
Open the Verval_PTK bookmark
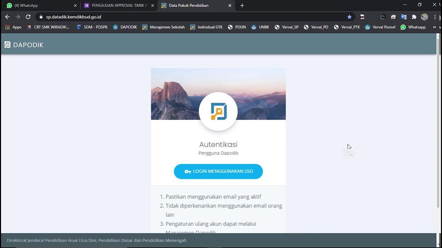pyautogui.click(x=347, y=27)
